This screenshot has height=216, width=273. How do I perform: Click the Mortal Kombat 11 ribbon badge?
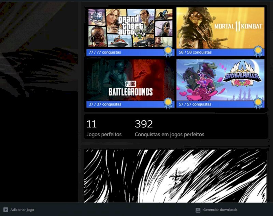coord(258,51)
